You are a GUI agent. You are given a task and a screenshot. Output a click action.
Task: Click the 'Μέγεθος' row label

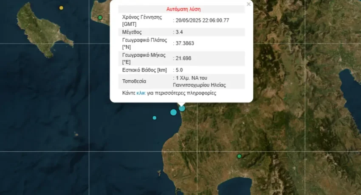(132, 32)
